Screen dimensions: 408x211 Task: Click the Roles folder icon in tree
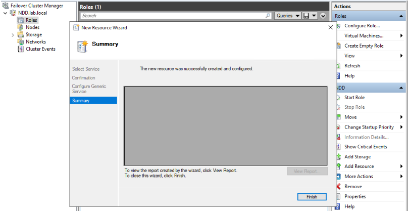pos(21,20)
